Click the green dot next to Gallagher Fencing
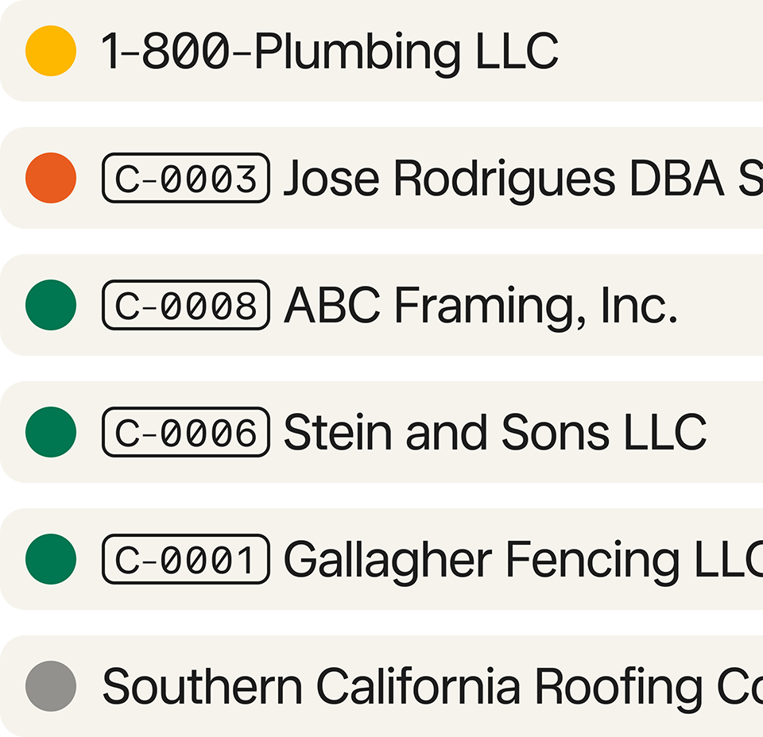 coord(51,559)
